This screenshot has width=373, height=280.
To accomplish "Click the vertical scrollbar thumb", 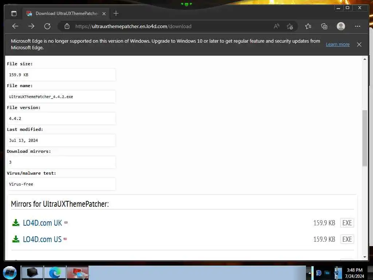I will pos(365,138).
